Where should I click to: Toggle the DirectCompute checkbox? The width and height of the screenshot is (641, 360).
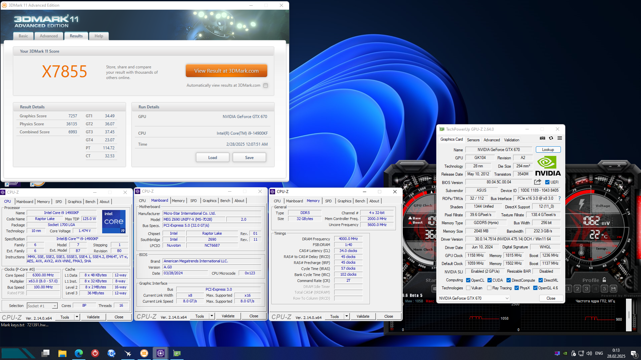508,280
